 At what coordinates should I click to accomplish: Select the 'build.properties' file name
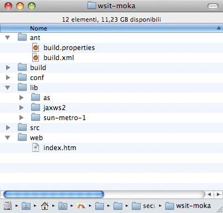click(69, 48)
